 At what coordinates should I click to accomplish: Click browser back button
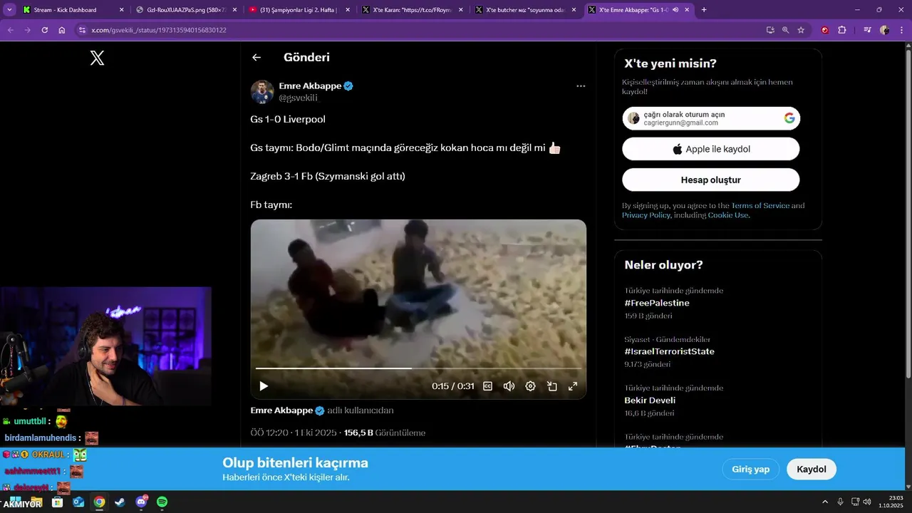[10, 30]
